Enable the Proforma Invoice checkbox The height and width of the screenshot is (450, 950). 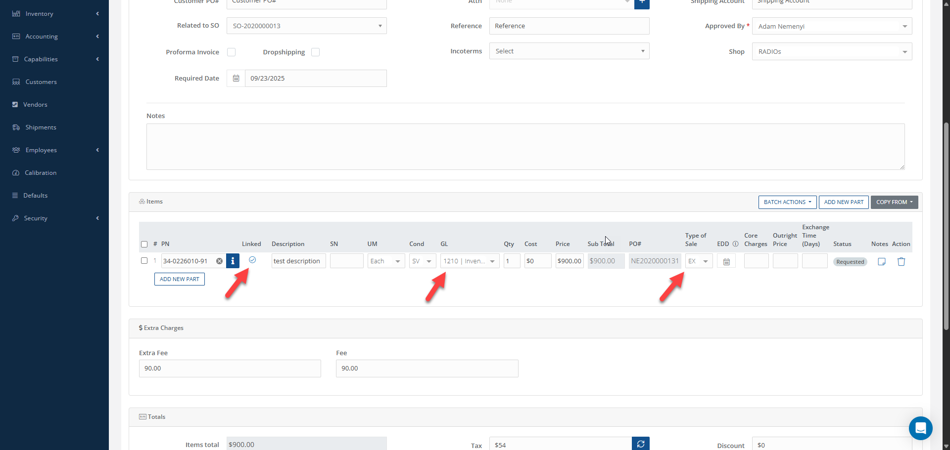pos(232,52)
